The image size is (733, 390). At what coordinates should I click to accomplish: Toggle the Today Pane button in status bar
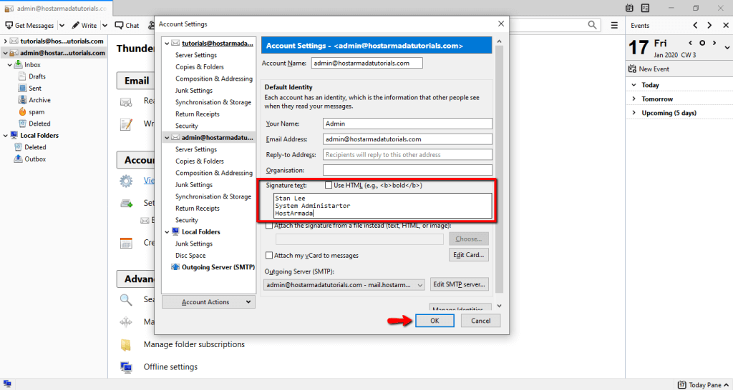click(702, 385)
